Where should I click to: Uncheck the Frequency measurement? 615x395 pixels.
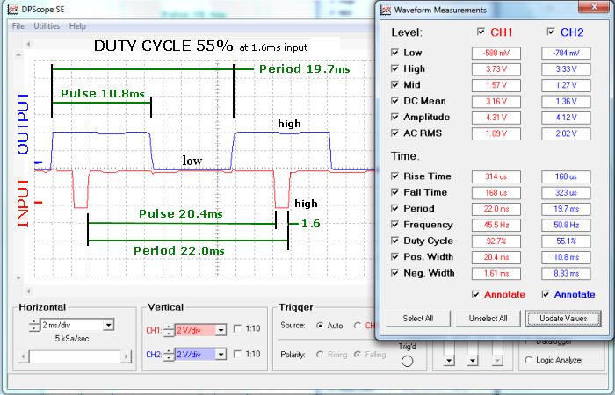coord(395,224)
